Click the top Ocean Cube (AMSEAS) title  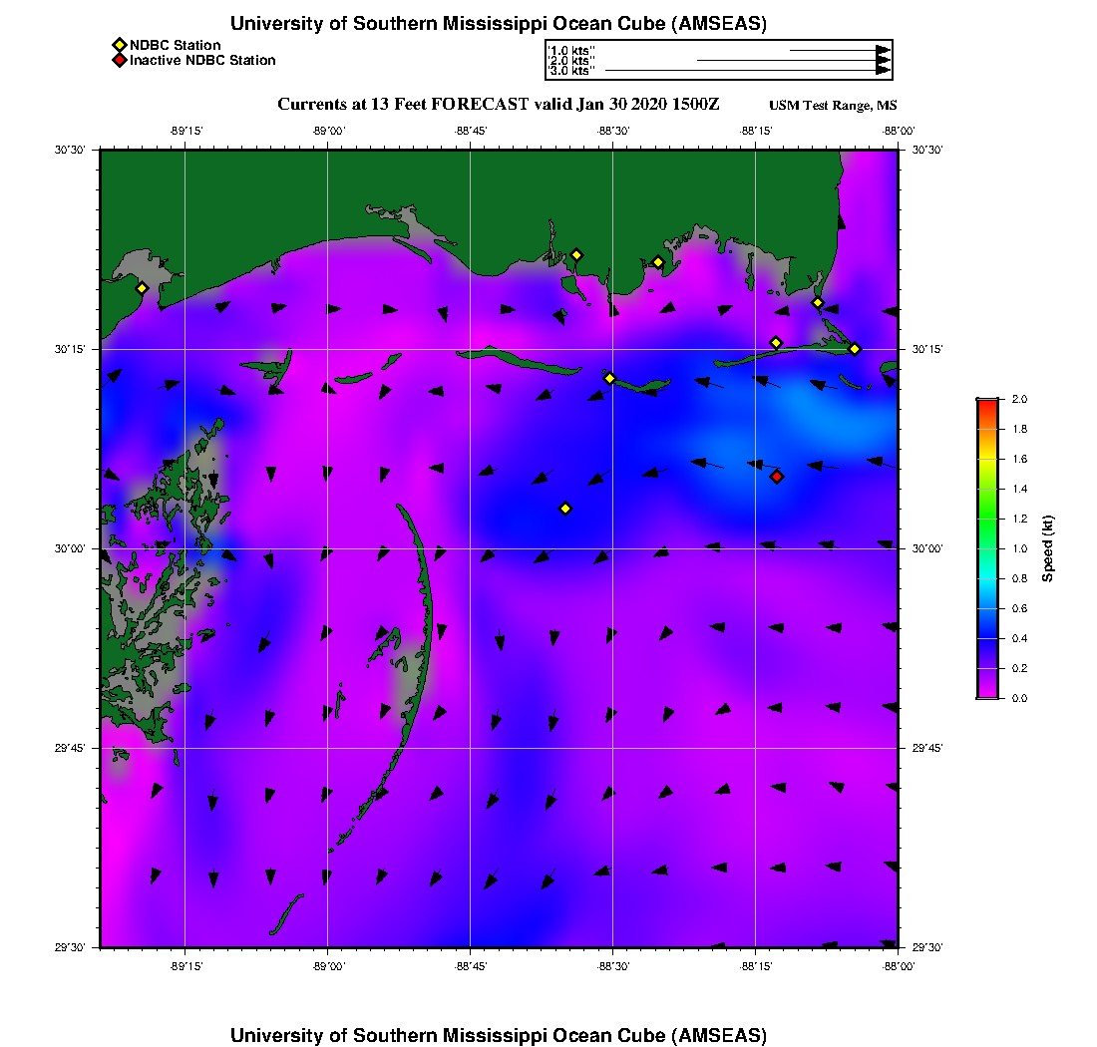click(498, 24)
